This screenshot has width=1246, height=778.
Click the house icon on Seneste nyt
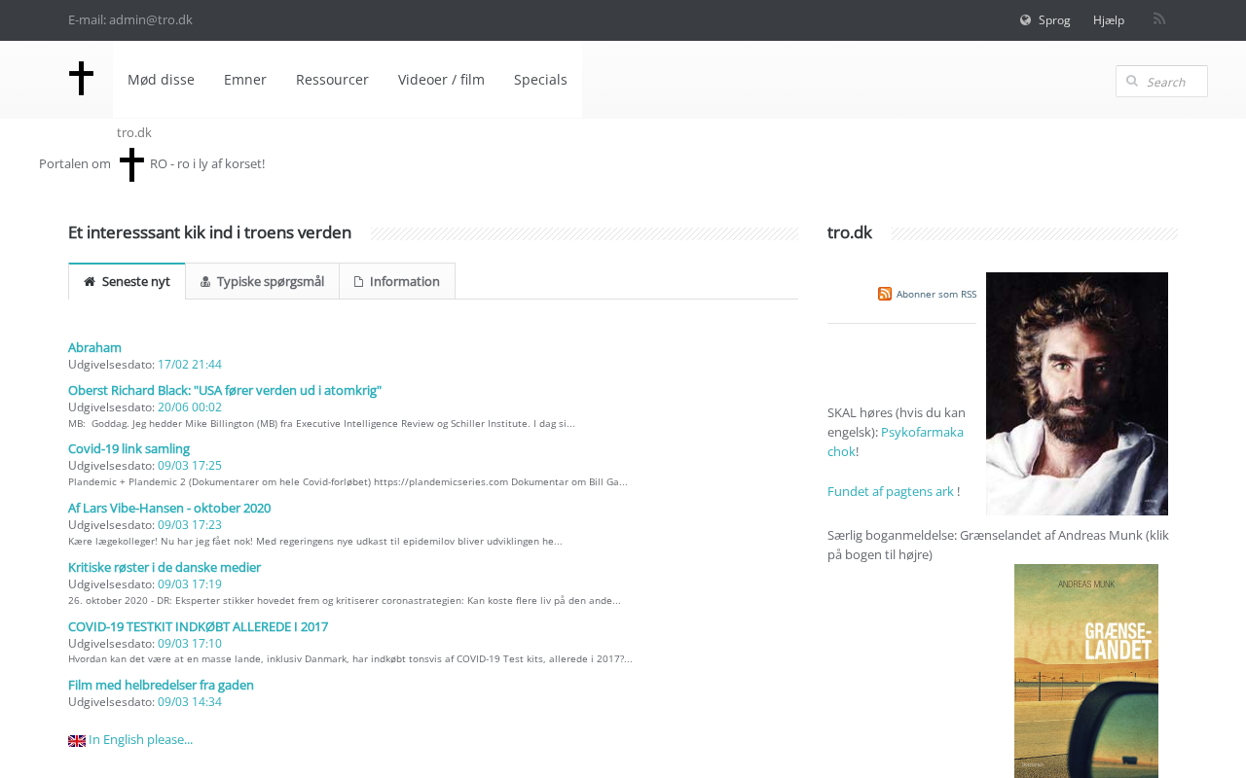[90, 282]
